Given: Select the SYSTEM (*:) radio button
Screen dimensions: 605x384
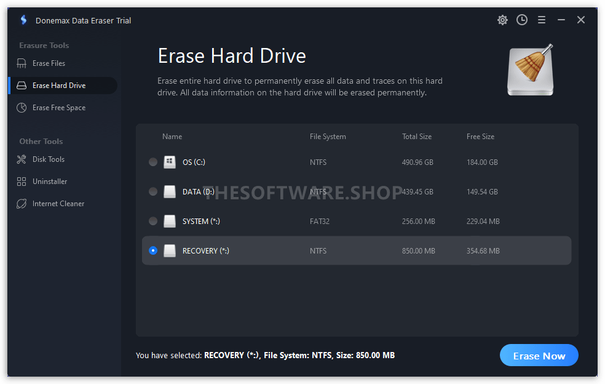Looking at the screenshot, I should pos(153,221).
